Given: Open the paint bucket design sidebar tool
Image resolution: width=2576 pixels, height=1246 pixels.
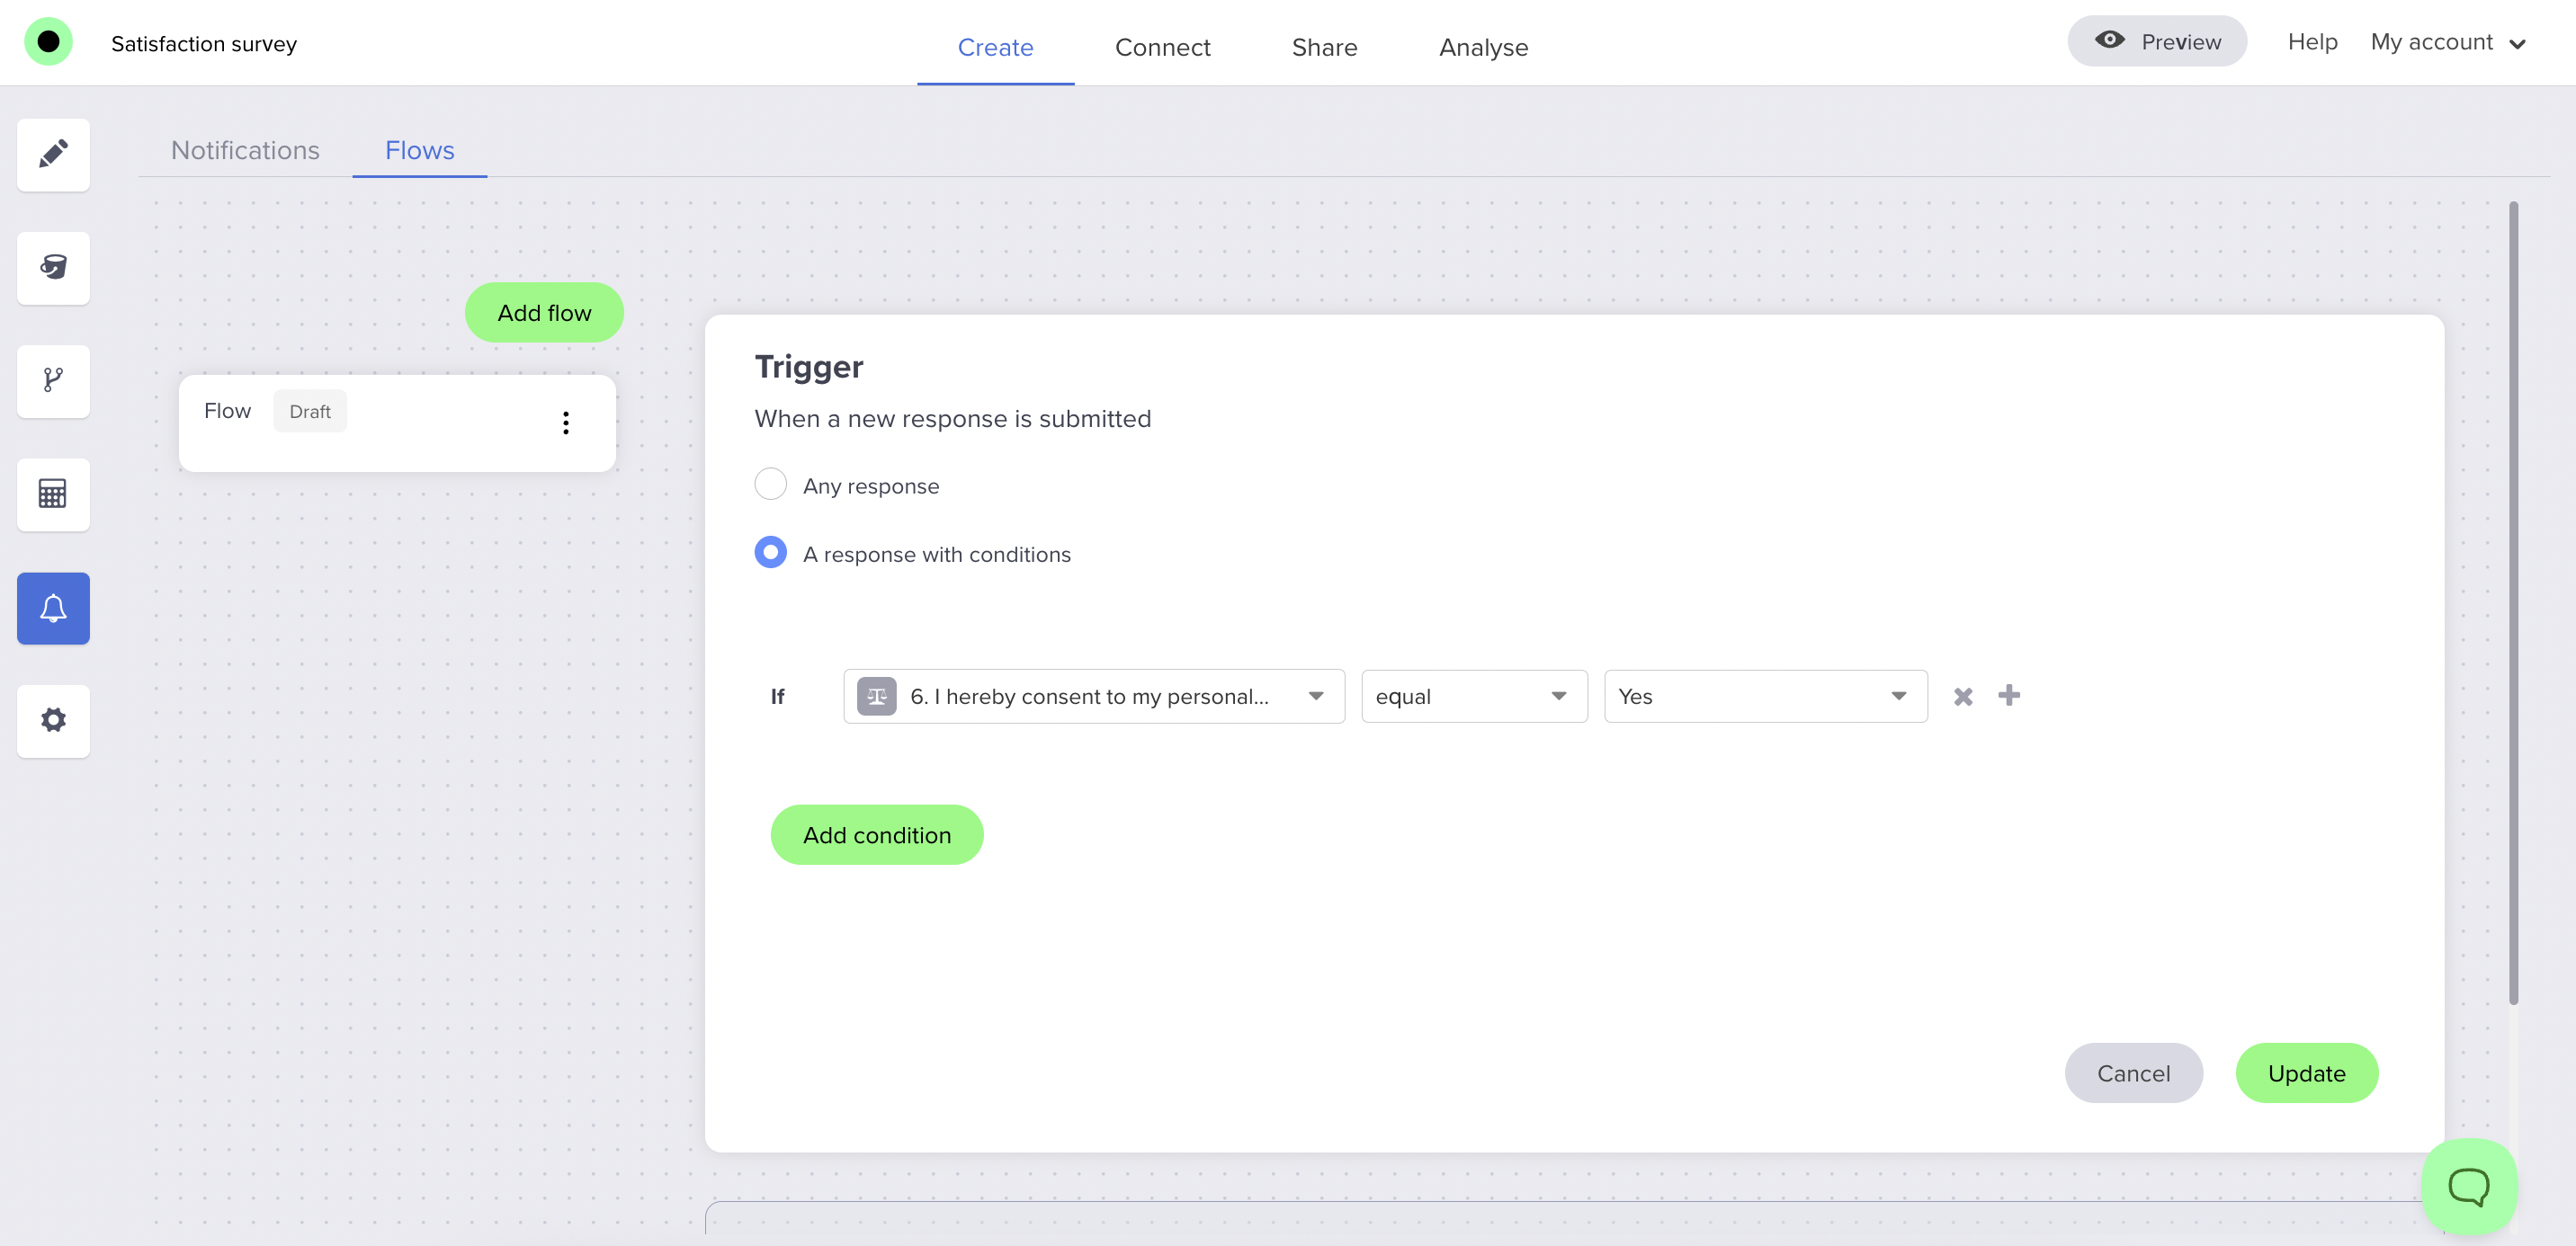Looking at the screenshot, I should (53, 268).
